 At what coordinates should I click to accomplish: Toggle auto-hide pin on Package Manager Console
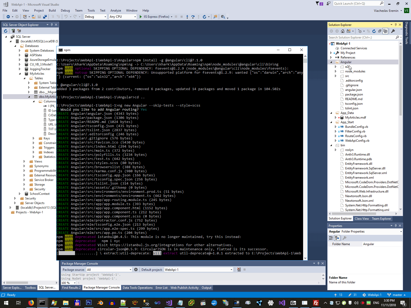point(318,263)
